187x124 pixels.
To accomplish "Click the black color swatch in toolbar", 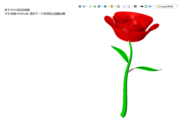I will [142, 6].
